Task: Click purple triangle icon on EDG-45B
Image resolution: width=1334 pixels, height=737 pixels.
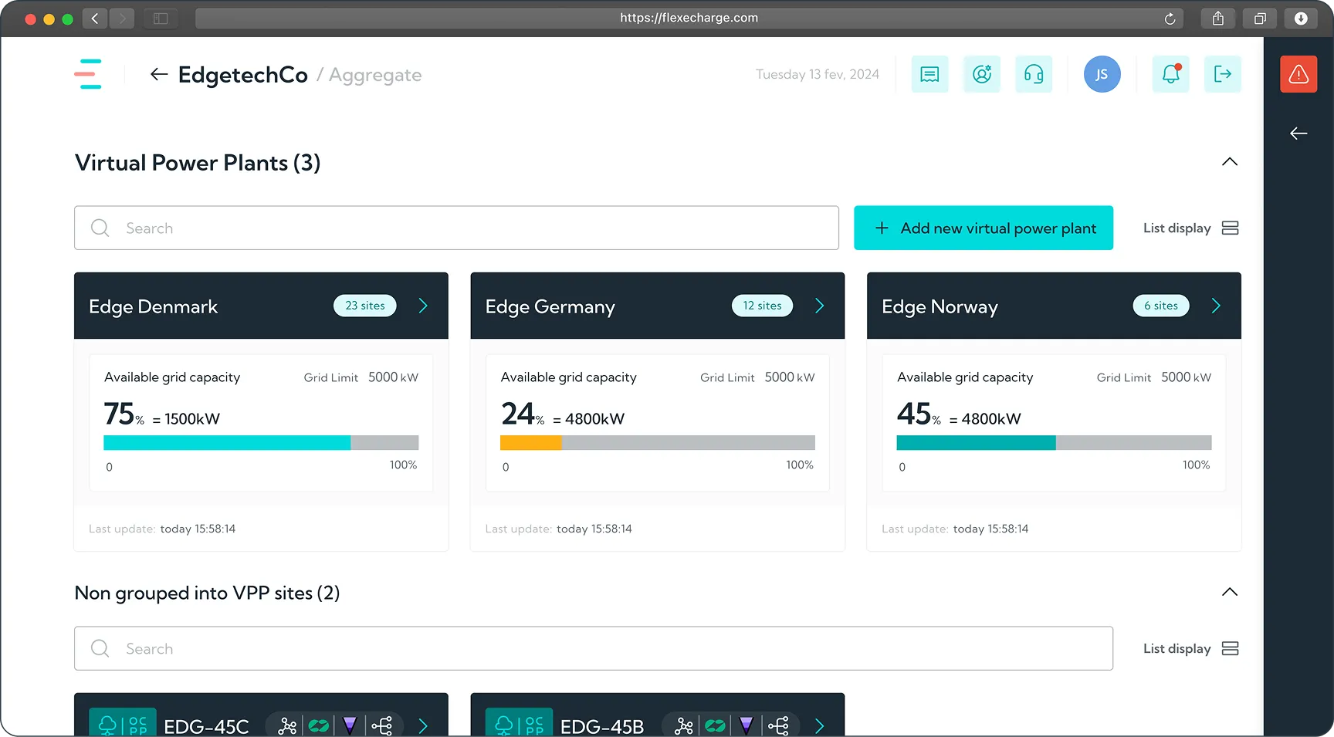Action: coord(747,726)
